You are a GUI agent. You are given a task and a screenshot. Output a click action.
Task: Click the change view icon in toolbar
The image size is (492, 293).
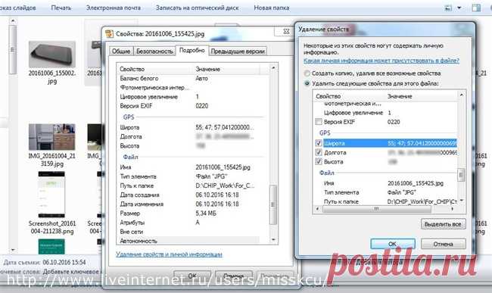click(449, 8)
